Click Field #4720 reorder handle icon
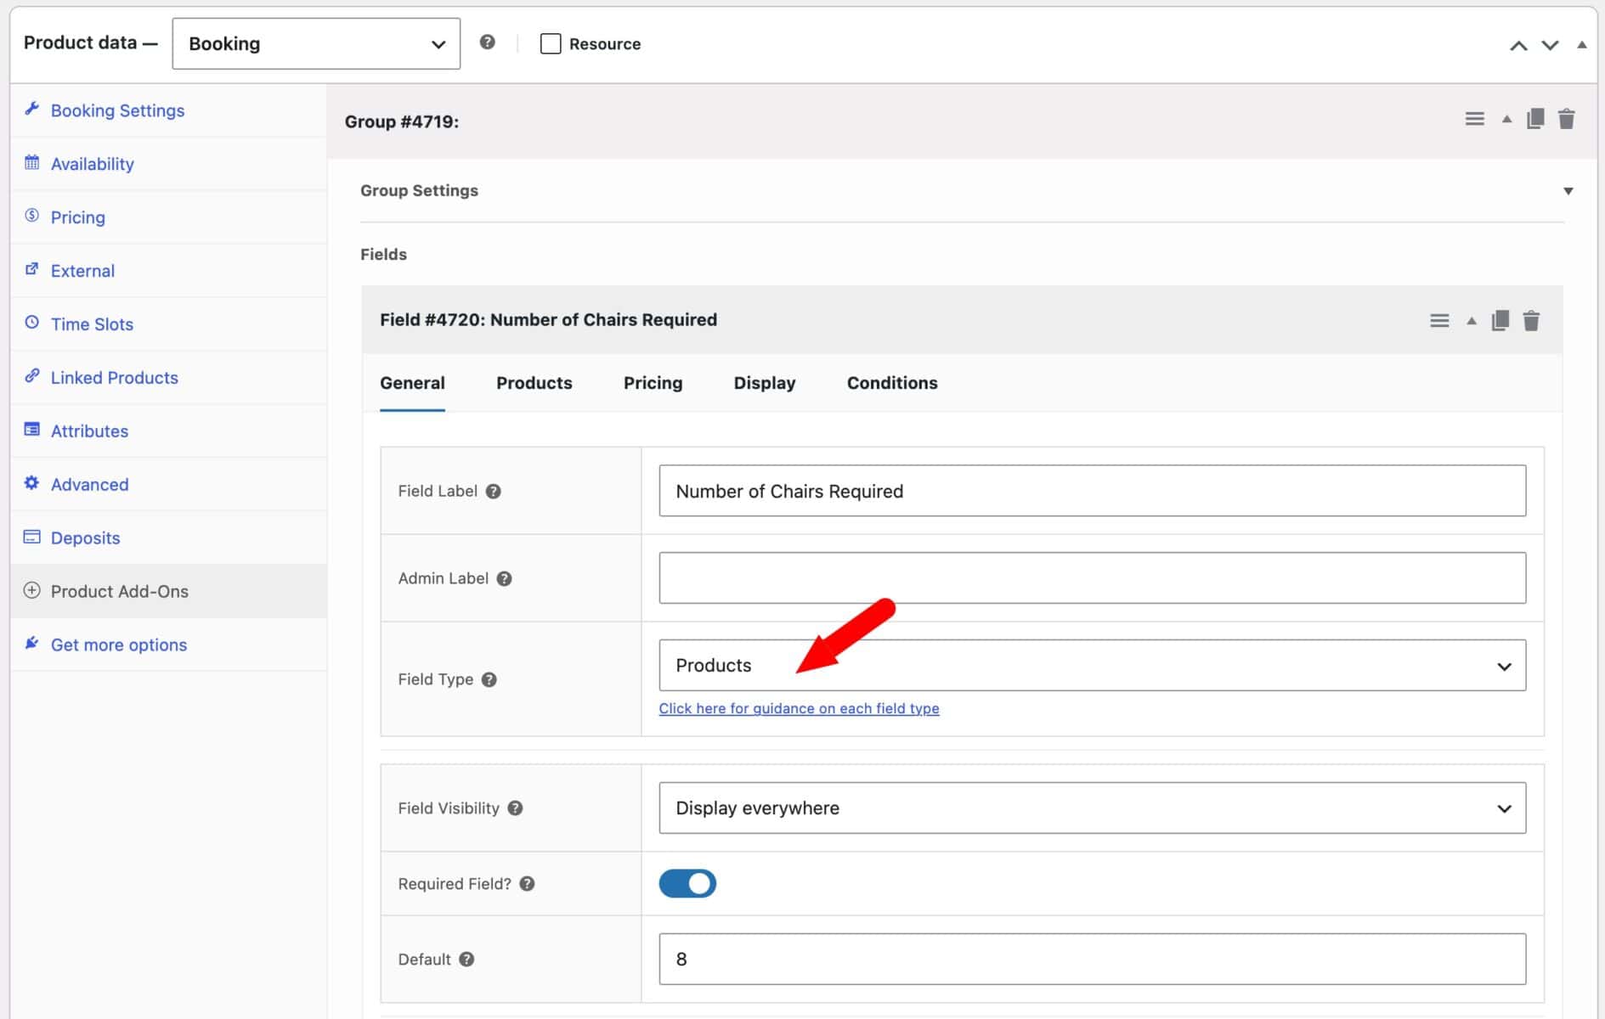This screenshot has width=1605, height=1019. click(x=1439, y=320)
